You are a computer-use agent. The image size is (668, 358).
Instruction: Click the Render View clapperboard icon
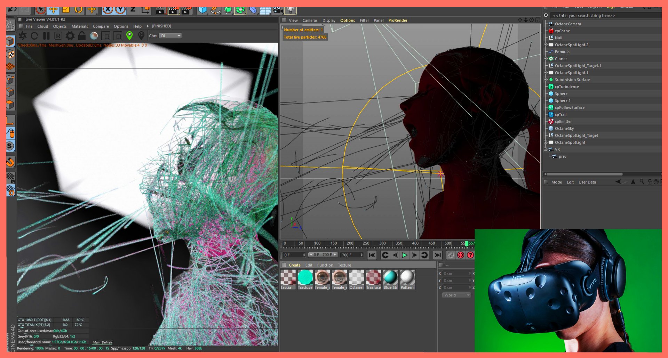pyautogui.click(x=160, y=10)
